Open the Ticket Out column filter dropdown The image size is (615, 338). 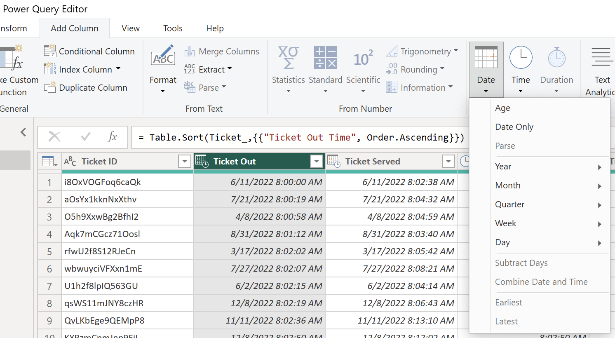[x=316, y=161]
